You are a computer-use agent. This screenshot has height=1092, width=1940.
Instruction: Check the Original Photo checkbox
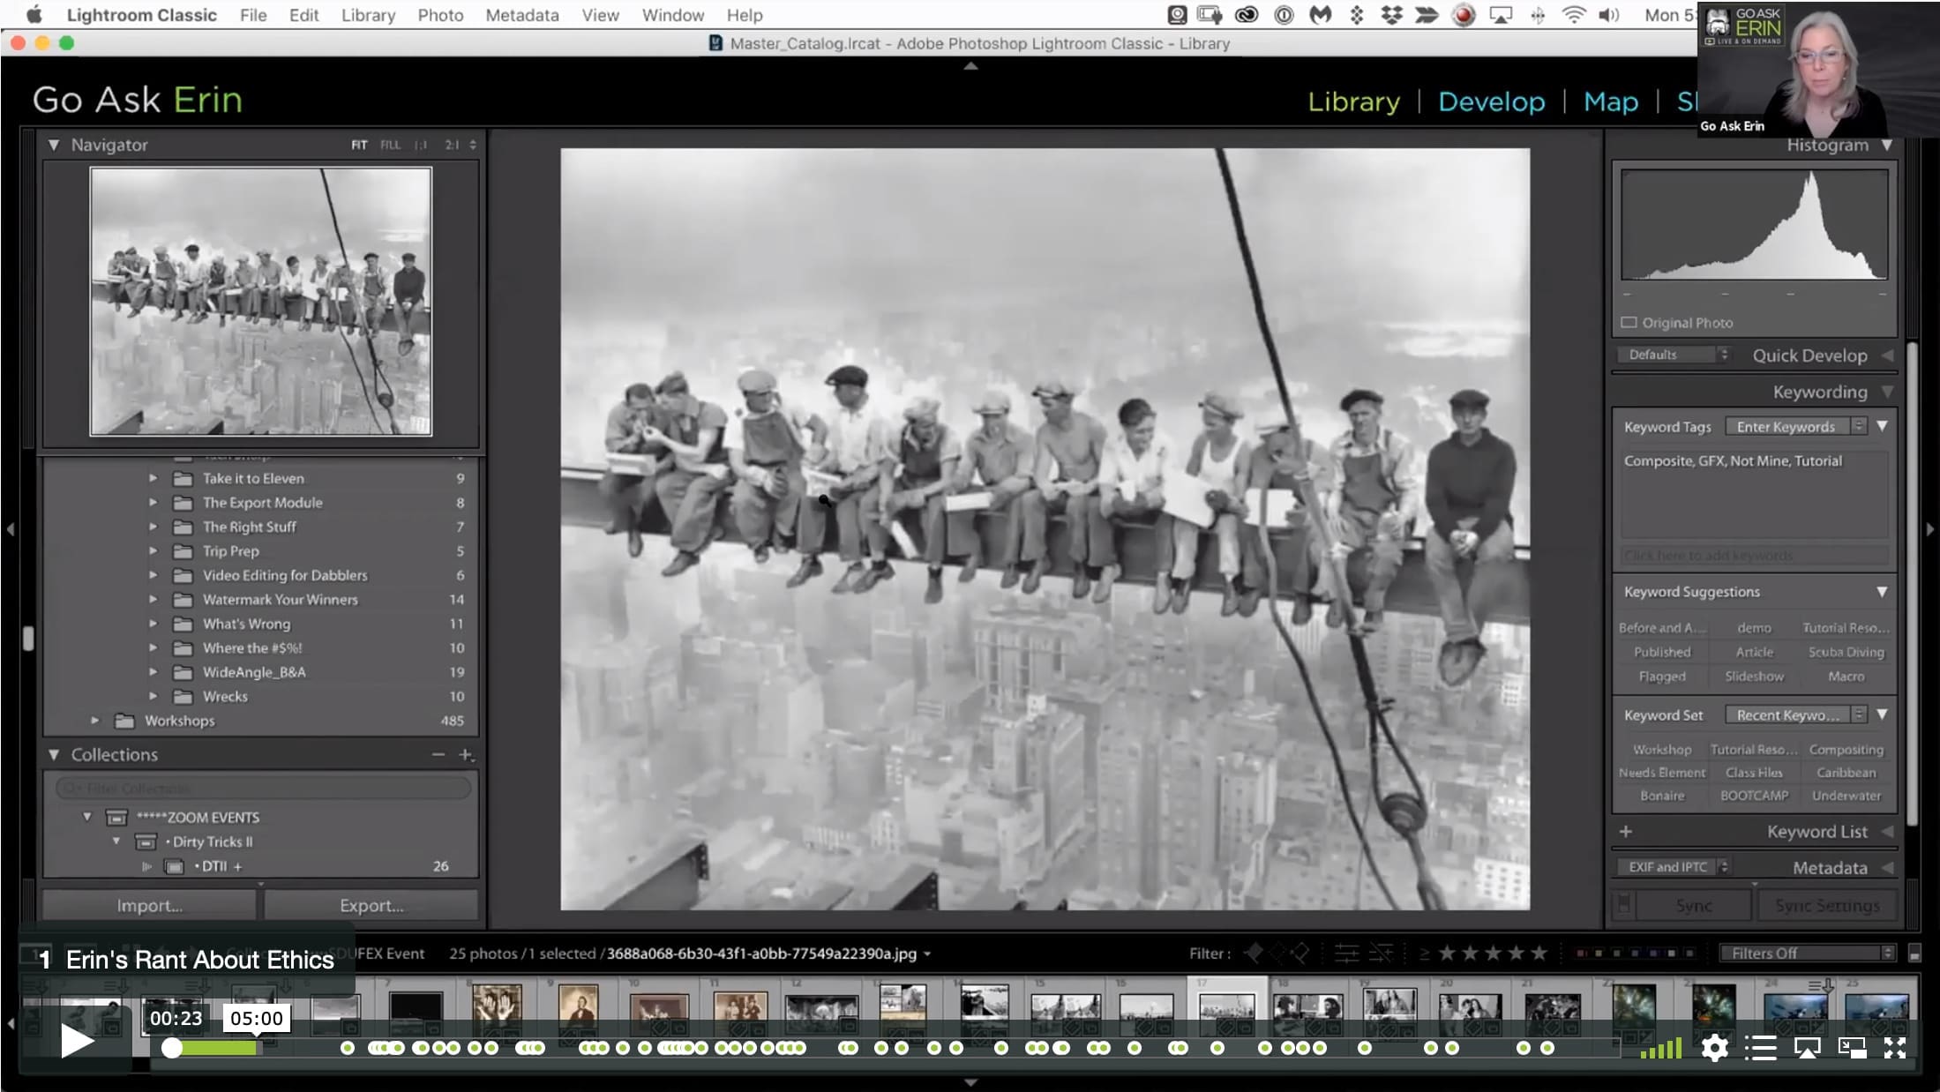click(x=1629, y=323)
